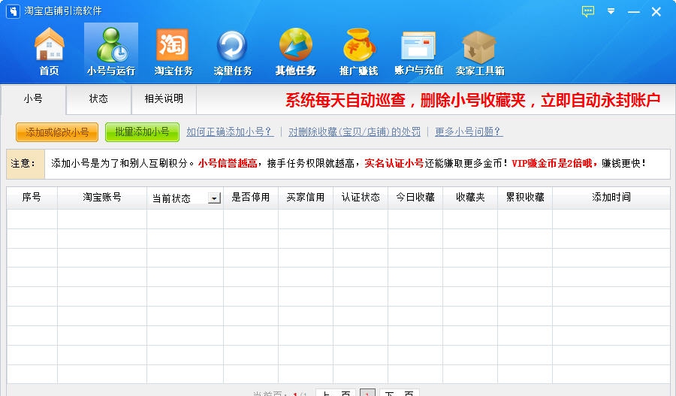676x396 pixels.
Task: Expand the 当前状态 column dropdown
Action: pyautogui.click(x=214, y=198)
